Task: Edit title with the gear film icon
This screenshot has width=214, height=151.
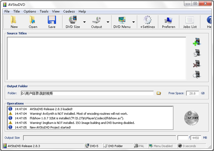Action: [x=197, y=53]
